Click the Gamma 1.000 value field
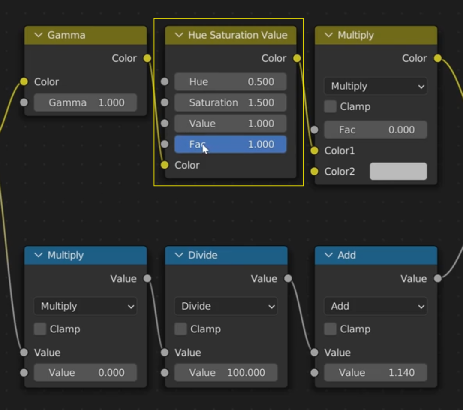Image resolution: width=463 pixels, height=410 pixels. 85,103
